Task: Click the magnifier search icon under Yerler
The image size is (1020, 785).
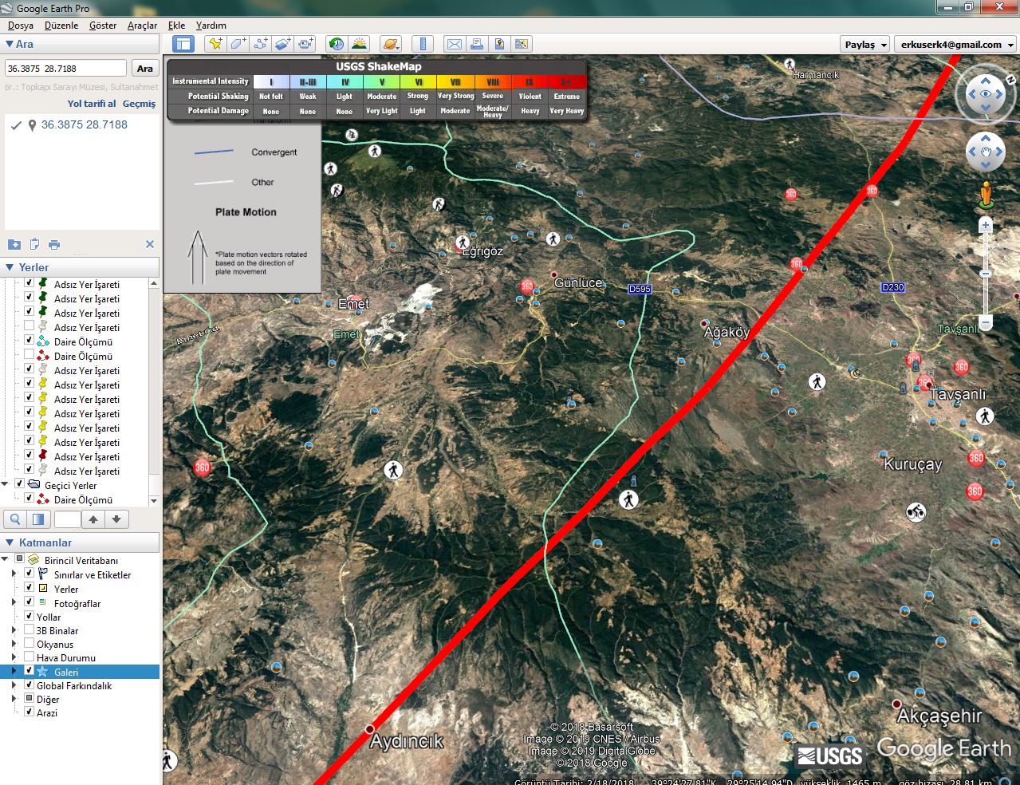Action: (15, 519)
